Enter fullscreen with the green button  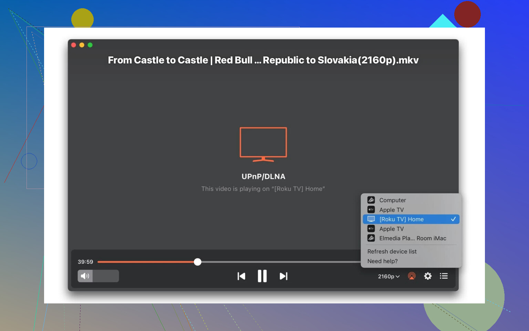click(x=90, y=45)
